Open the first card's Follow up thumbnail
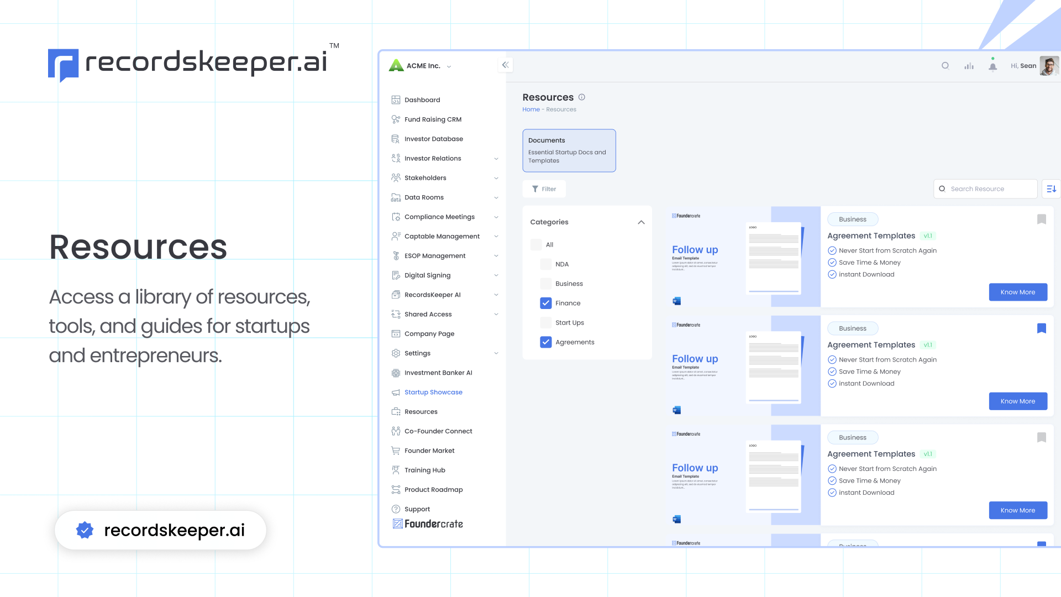This screenshot has height=597, width=1061. 743,256
